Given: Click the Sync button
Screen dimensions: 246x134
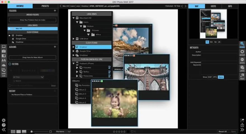Looking at the screenshot, I should [x=233, y=132].
